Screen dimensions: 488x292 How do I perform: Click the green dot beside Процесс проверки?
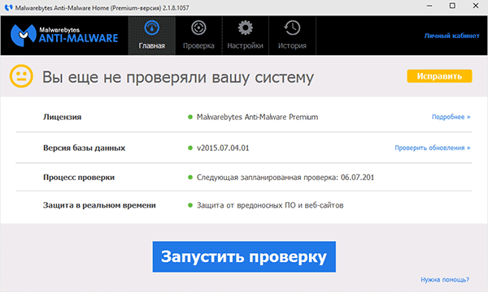coord(190,178)
